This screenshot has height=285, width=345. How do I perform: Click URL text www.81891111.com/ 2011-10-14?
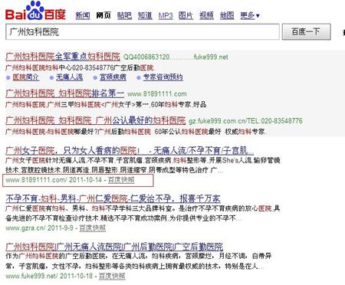pyautogui.click(x=54, y=180)
